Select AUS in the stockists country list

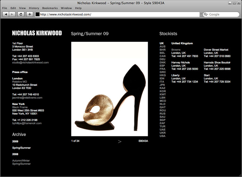click(162, 47)
